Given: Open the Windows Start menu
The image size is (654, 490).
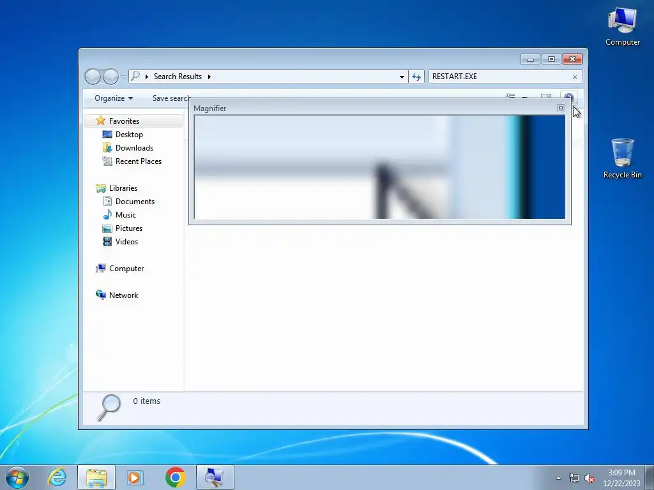Looking at the screenshot, I should click(x=17, y=477).
